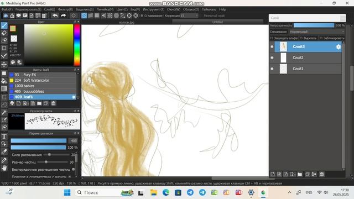Toggle Поворот в соответствии с мазком option
354x199 pixels.
point(70,177)
